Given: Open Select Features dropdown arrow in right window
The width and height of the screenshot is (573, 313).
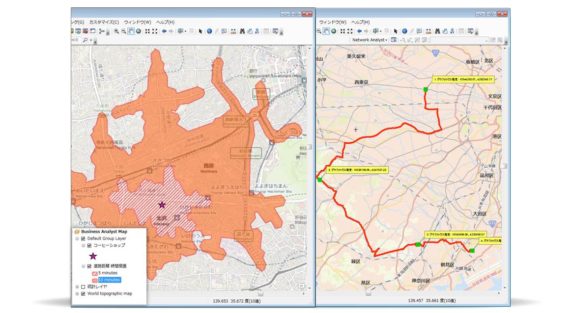Looking at the screenshot, I should click(381, 31).
